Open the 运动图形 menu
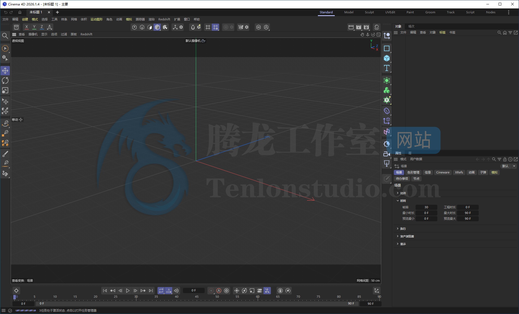This screenshot has width=519, height=314. tap(96, 19)
